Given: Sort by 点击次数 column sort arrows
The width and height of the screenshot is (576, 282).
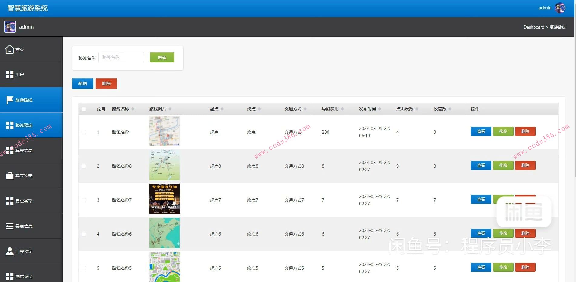Looking at the screenshot, I should [417, 109].
